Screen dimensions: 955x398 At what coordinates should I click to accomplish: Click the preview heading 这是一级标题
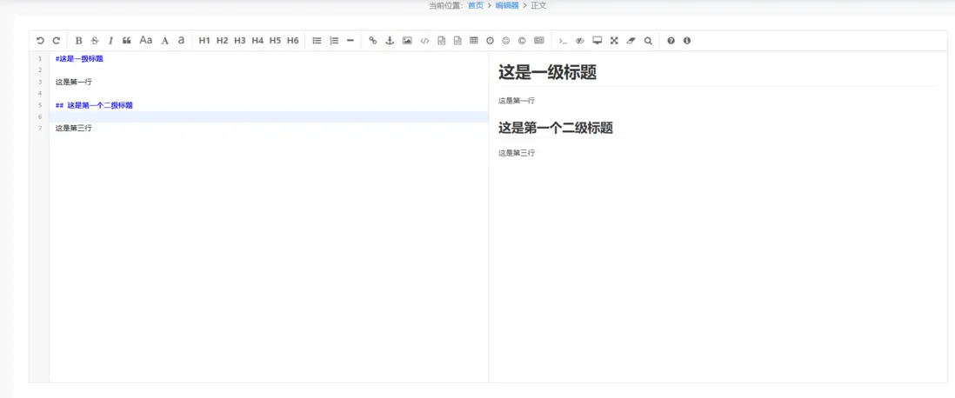tap(547, 72)
